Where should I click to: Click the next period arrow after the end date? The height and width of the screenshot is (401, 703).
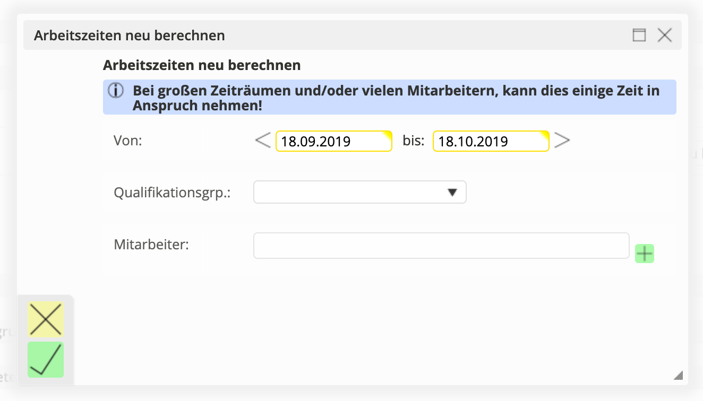click(x=563, y=140)
